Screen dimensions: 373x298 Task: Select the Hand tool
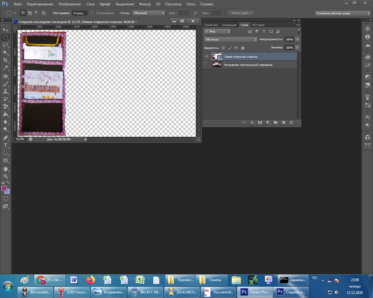(x=6, y=169)
